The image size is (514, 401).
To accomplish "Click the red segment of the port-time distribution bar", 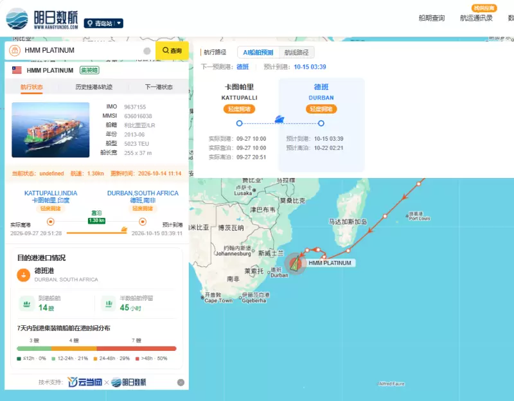I will [x=136, y=348].
